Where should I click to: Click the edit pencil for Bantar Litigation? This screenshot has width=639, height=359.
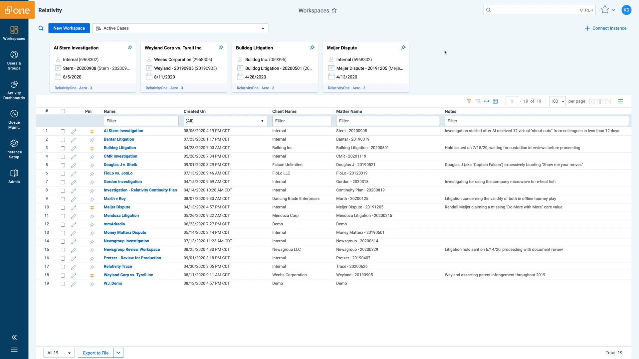74,140
